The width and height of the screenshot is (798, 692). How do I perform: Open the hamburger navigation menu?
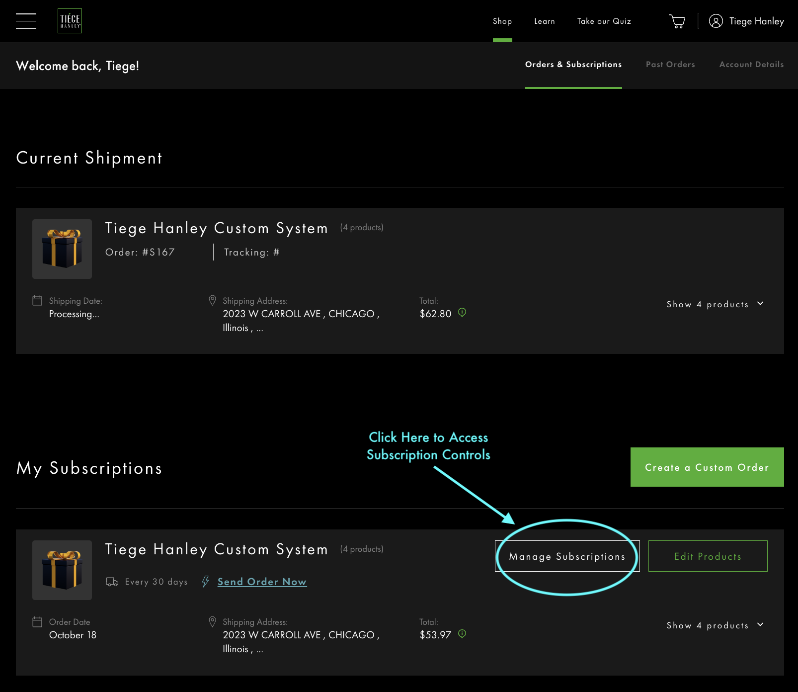pos(26,21)
